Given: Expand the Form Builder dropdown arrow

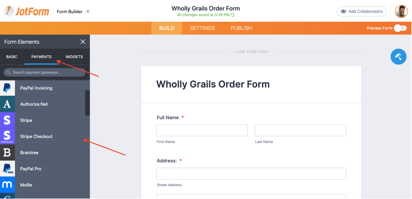Looking at the screenshot, I should tap(88, 12).
